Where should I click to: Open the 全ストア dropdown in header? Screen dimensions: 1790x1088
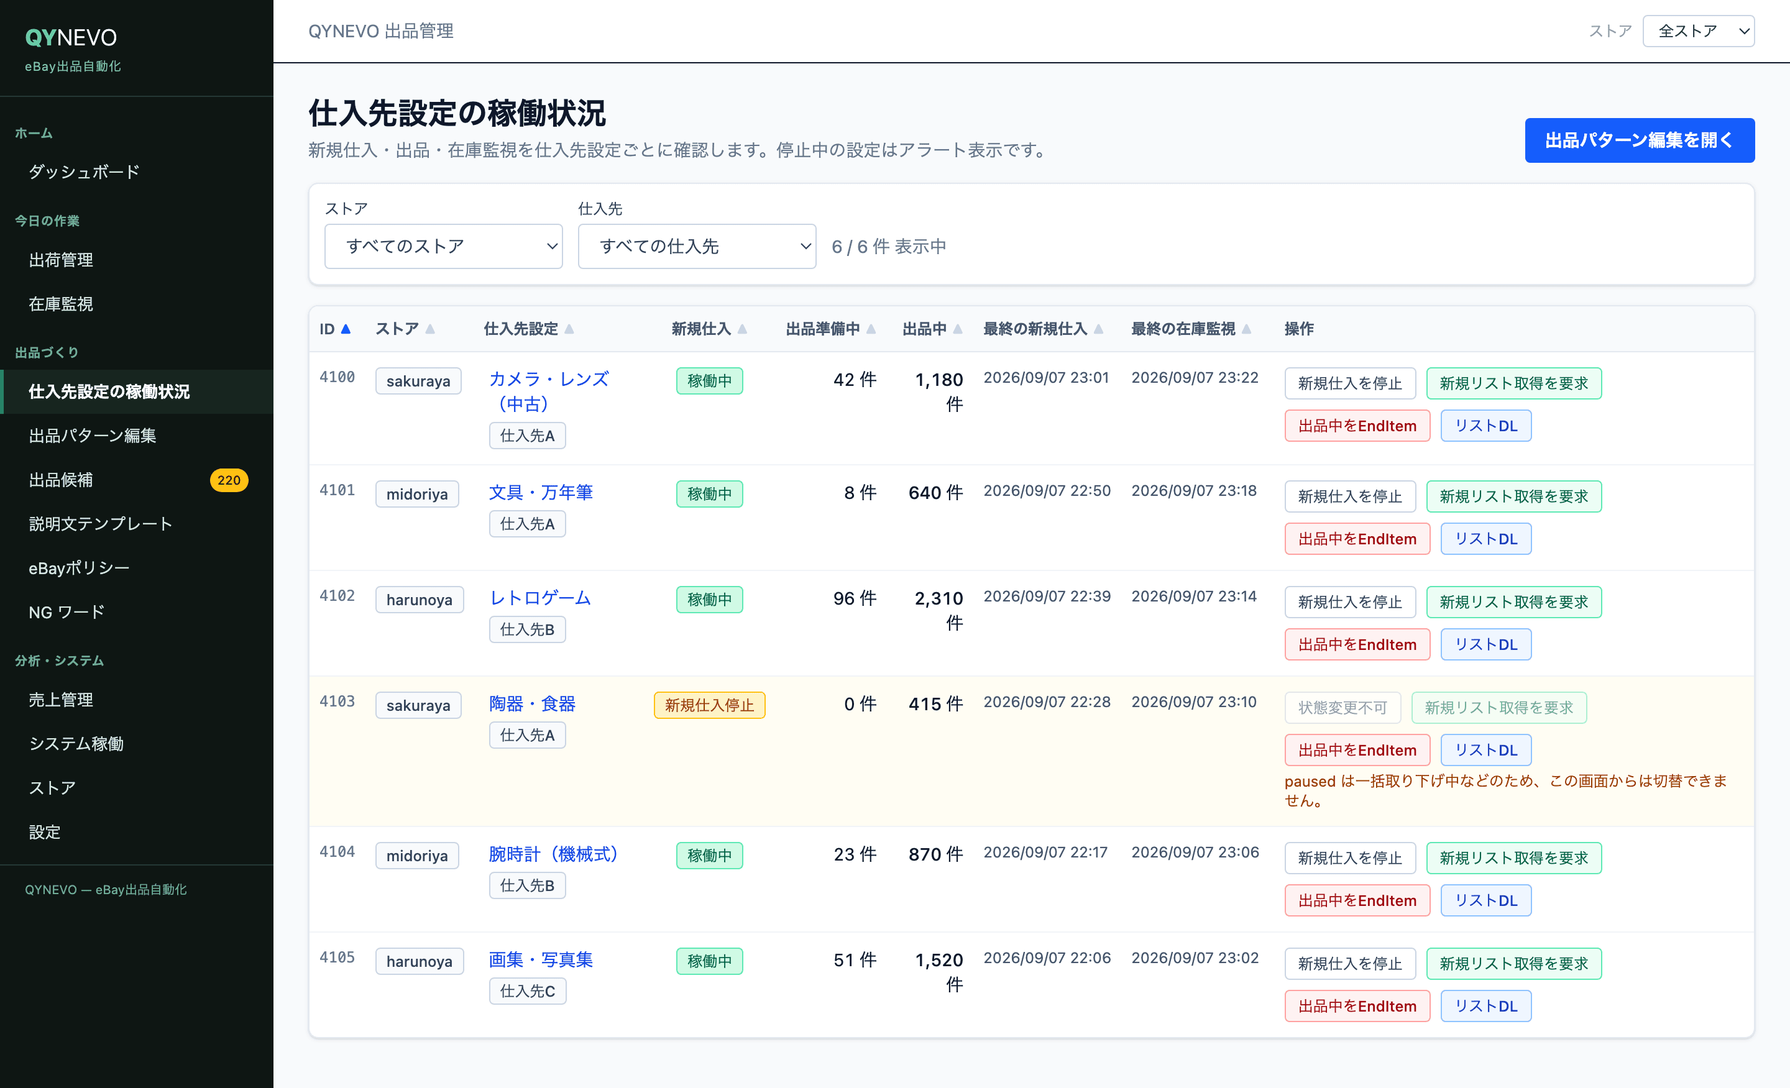(x=1698, y=31)
